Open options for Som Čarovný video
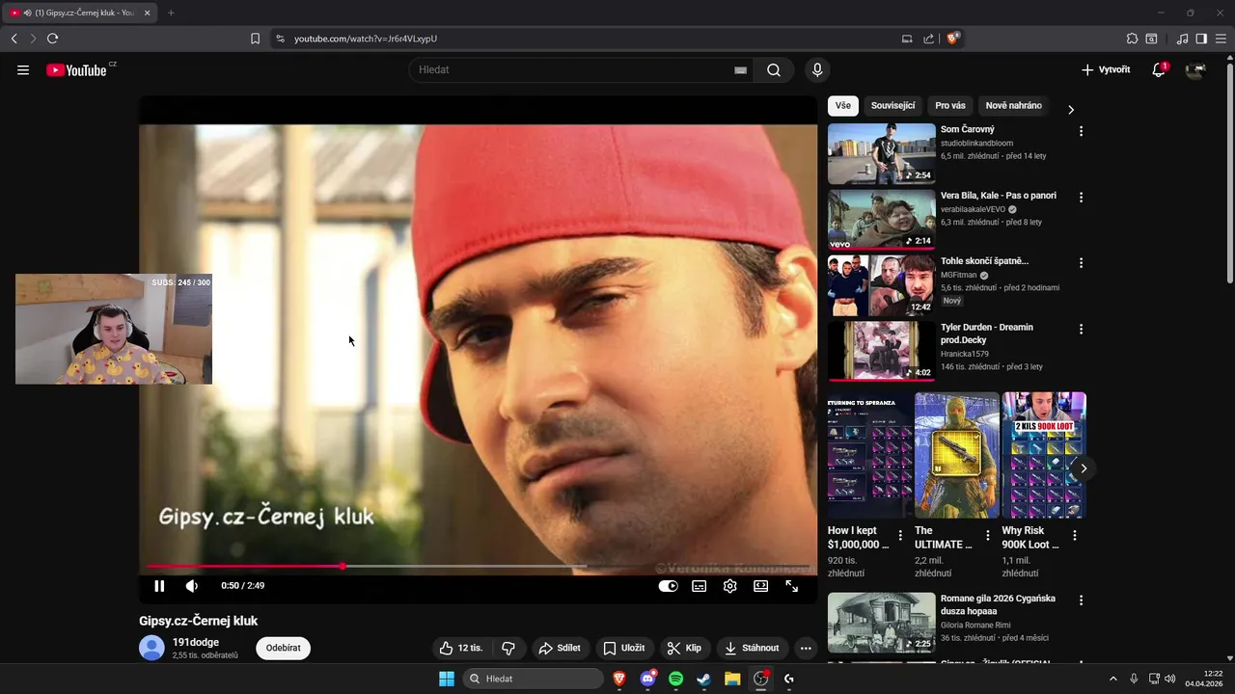The height and width of the screenshot is (694, 1235). pyautogui.click(x=1081, y=131)
